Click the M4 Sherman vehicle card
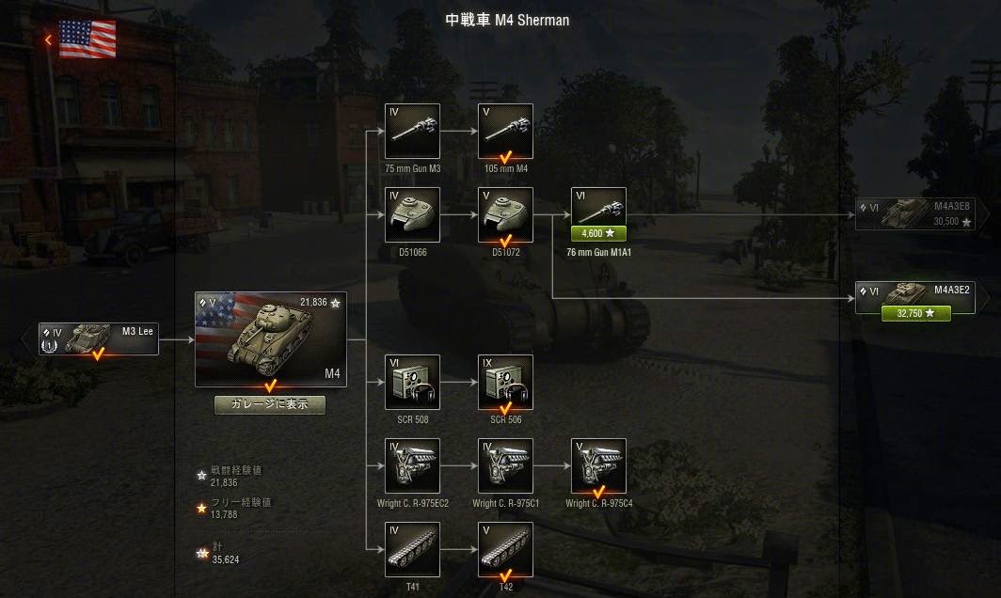Viewport: 1001px width, 598px height. pos(271,338)
